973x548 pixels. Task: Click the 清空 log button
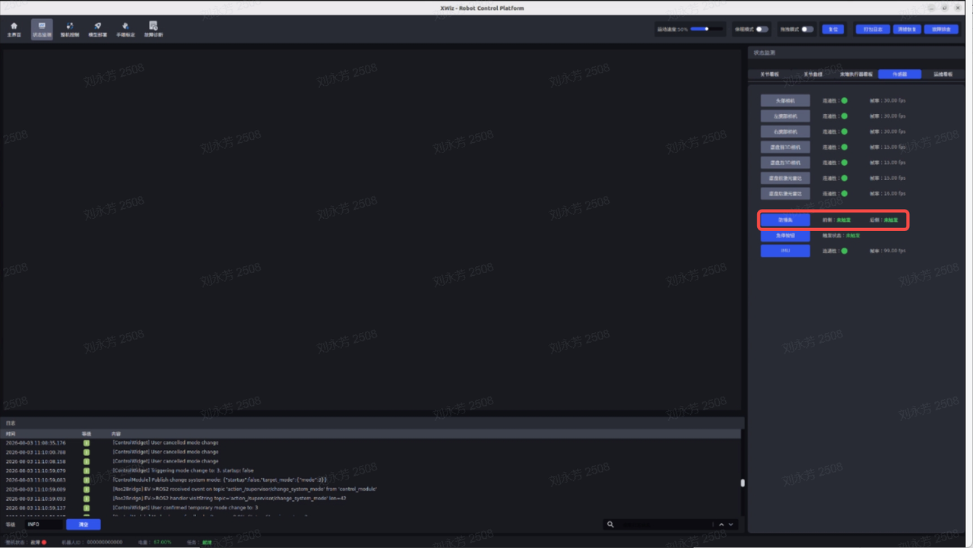point(84,524)
